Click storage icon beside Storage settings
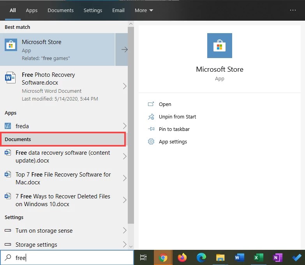This screenshot has width=305, height=265. [8, 244]
